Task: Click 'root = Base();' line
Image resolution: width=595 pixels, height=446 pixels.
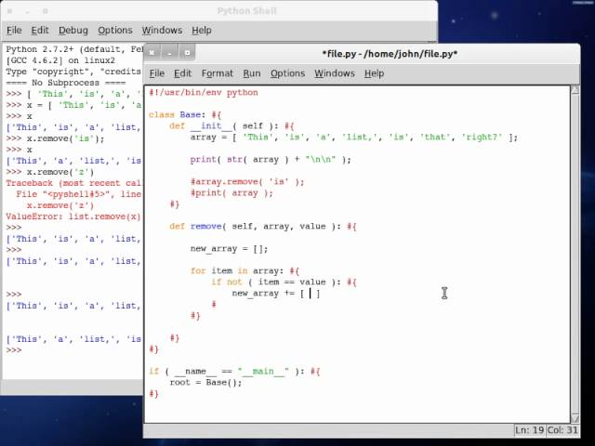Action: 205,382
